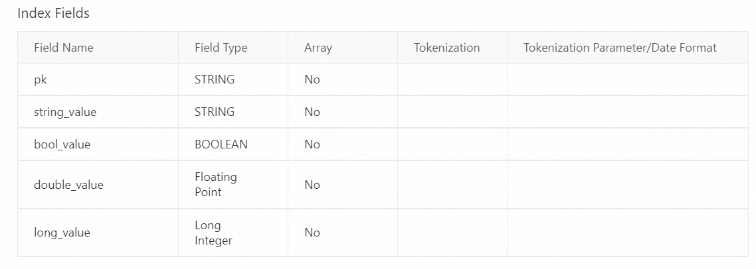The width and height of the screenshot is (756, 269).
Task: Select the Long Integer field type cell
Action: click(213, 233)
